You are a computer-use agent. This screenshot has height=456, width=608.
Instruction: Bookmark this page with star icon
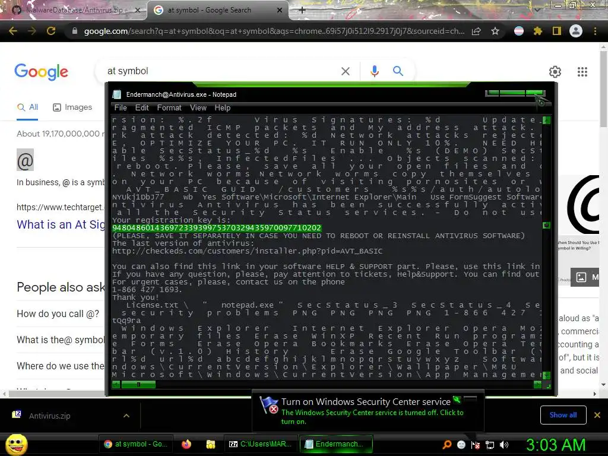pyautogui.click(x=495, y=31)
